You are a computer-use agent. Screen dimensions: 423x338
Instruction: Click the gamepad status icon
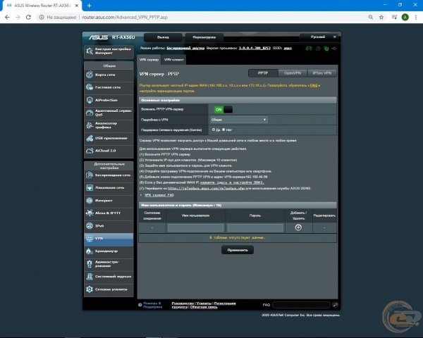[309, 49]
